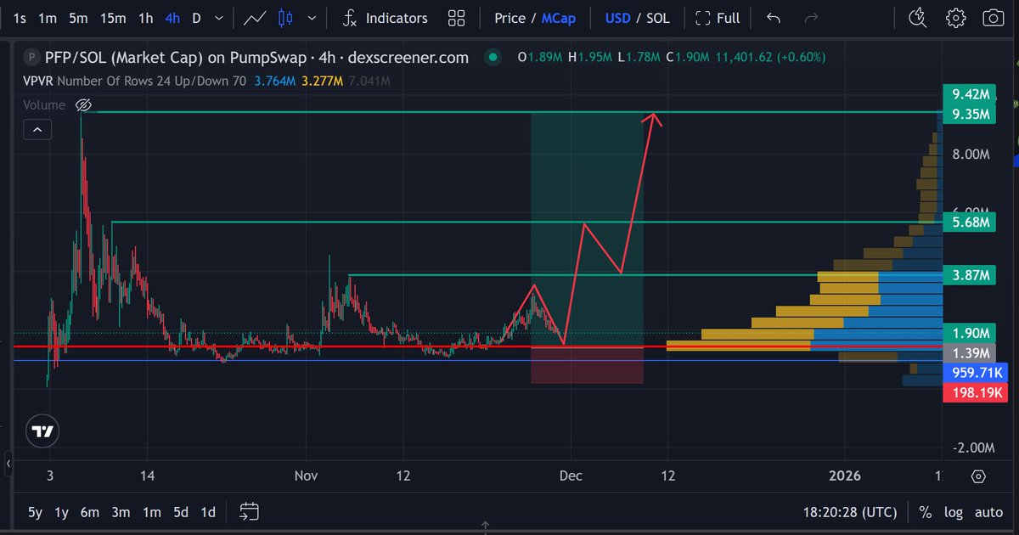Select the 5m timeframe
The width and height of the screenshot is (1019, 535).
(78, 18)
